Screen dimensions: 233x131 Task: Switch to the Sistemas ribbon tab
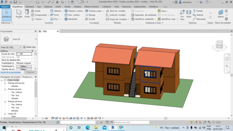[x=48, y=7]
